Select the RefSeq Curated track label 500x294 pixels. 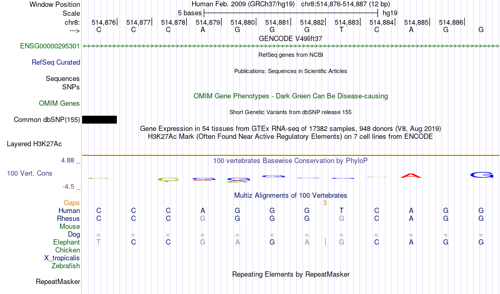(x=55, y=63)
